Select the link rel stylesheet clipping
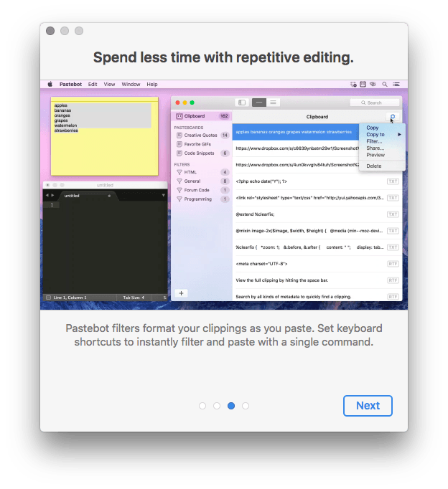 point(317,198)
